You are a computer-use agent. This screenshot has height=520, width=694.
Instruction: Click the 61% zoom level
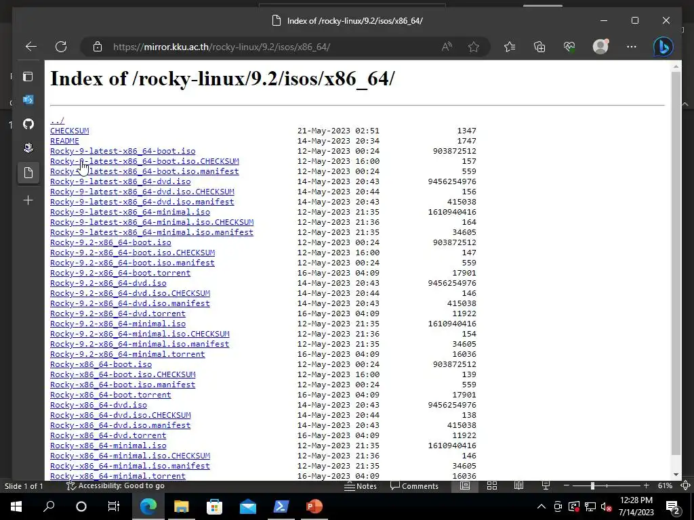click(x=666, y=485)
